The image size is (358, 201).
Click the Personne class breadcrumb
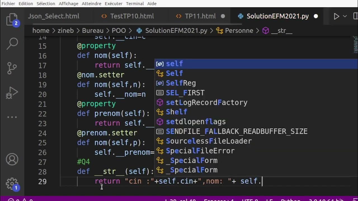click(x=239, y=31)
